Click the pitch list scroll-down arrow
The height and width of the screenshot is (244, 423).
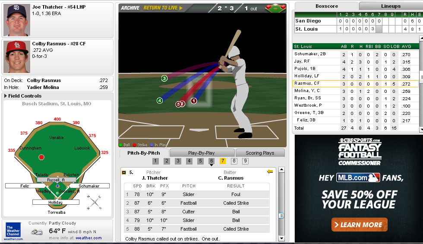tap(281, 238)
